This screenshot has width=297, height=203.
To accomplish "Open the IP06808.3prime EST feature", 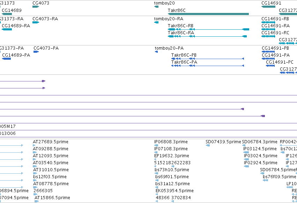I will point(156,145).
